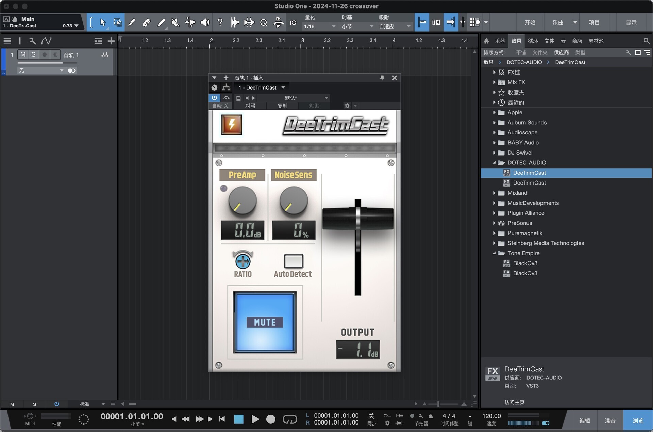The width and height of the screenshot is (653, 432).
Task: Click the lightning bolt icon in DeeTrimCast
Action: click(x=232, y=125)
